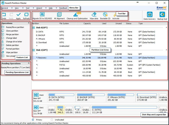Select FAT32 EFI System Partition row
The image size is (169, 125).
100,65
